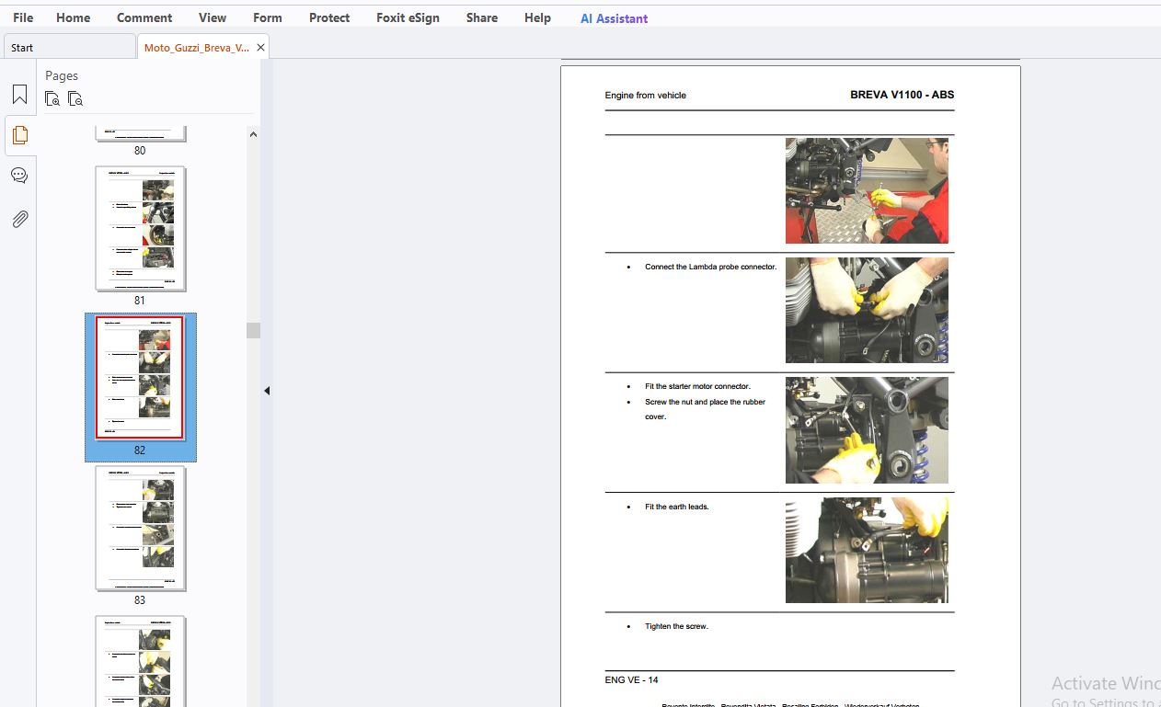Click the mechanic in red shirt photo

(867, 190)
